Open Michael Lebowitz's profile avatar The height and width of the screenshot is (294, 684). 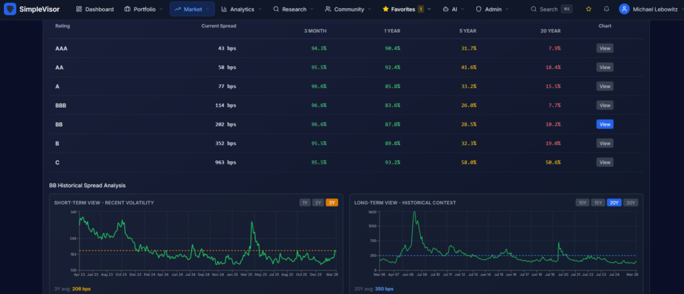(624, 9)
